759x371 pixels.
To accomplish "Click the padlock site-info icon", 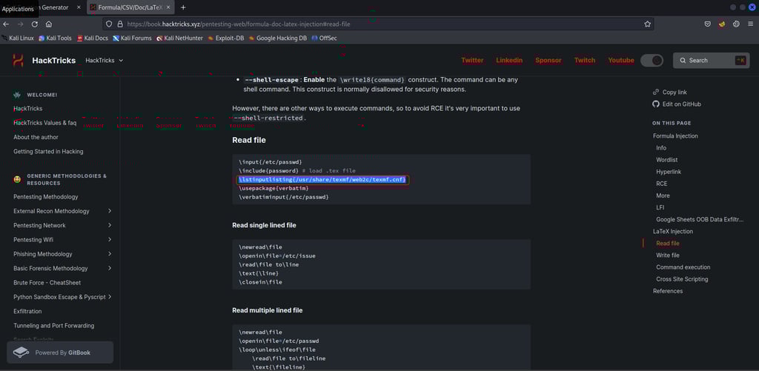I will point(119,24).
